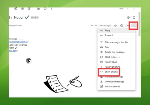Viewport: 150px width, 105px height.
Task: Choose Forward from the menu
Action: [116, 35]
